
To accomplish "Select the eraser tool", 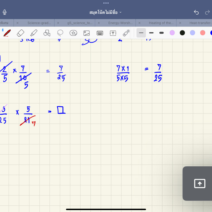I will coord(21,33).
